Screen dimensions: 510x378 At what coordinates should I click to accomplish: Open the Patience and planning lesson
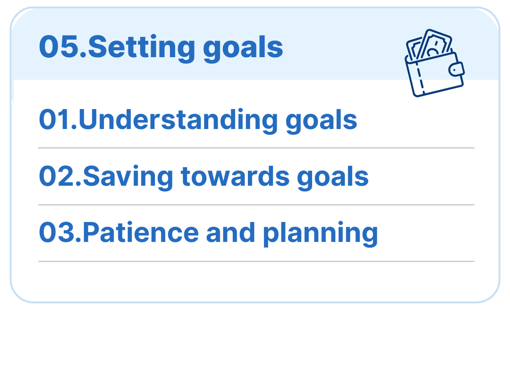[x=208, y=233]
